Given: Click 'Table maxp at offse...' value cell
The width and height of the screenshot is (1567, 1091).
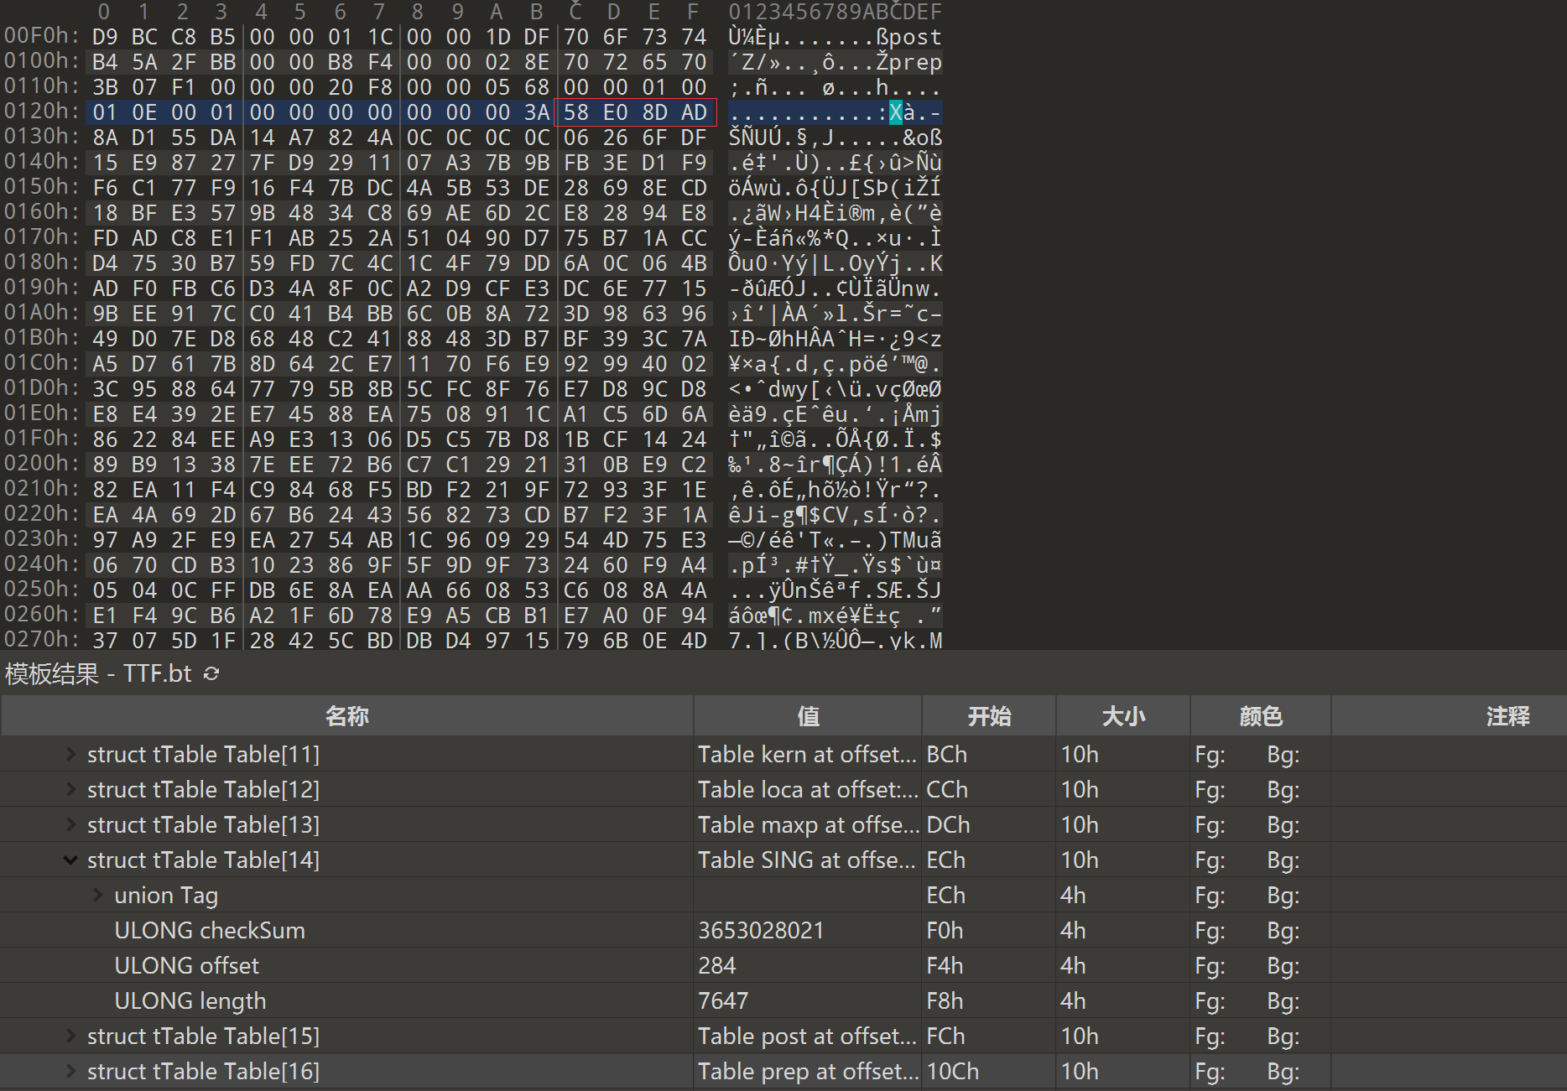Looking at the screenshot, I should point(807,824).
